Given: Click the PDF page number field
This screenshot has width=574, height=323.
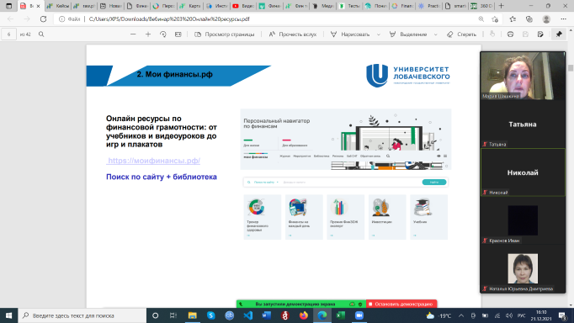Looking at the screenshot, I should point(8,34).
